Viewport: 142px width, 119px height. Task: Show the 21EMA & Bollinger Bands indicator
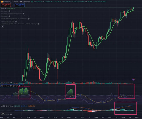pos(28,19)
